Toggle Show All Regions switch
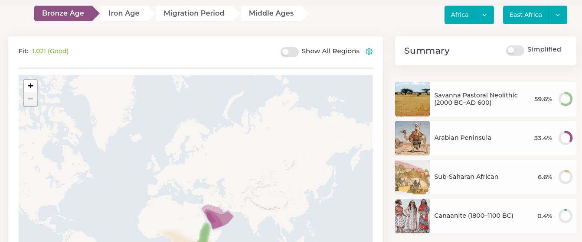This screenshot has width=582, height=242. (x=290, y=52)
